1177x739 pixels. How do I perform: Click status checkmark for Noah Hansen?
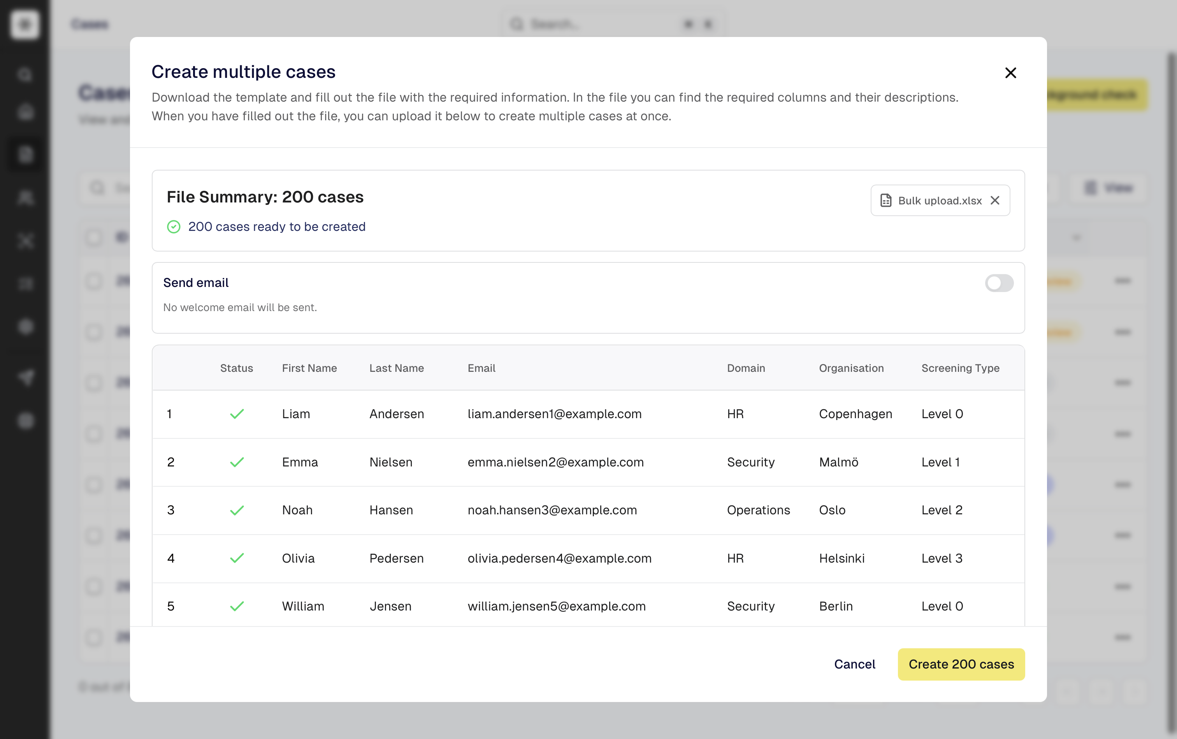237,510
